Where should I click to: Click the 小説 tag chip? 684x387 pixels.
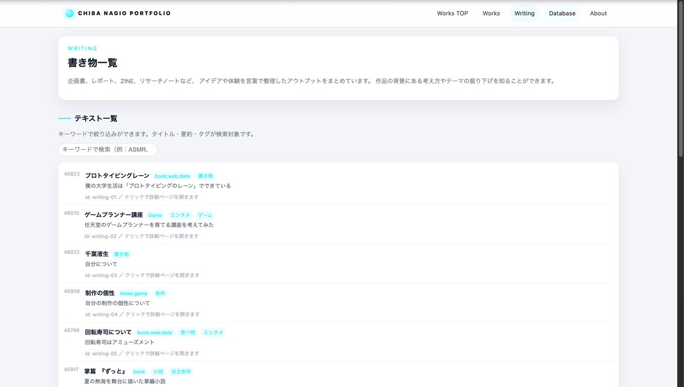click(x=158, y=372)
